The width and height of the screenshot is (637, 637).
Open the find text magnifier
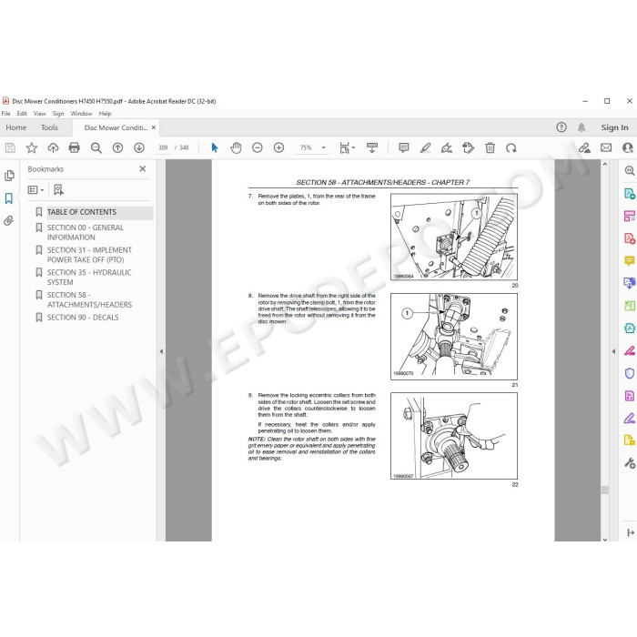[96, 147]
